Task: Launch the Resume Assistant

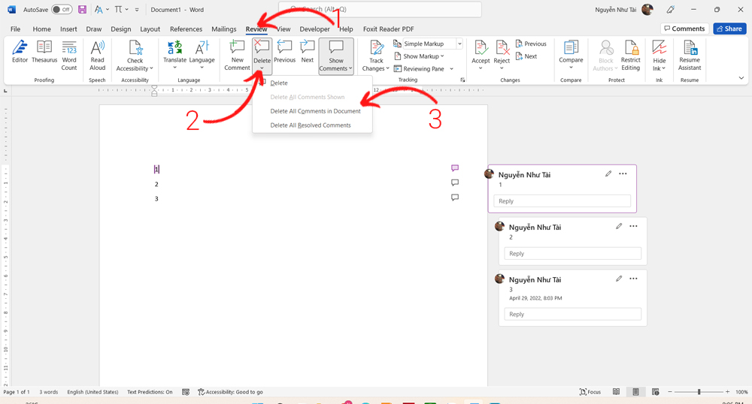Action: pos(690,56)
